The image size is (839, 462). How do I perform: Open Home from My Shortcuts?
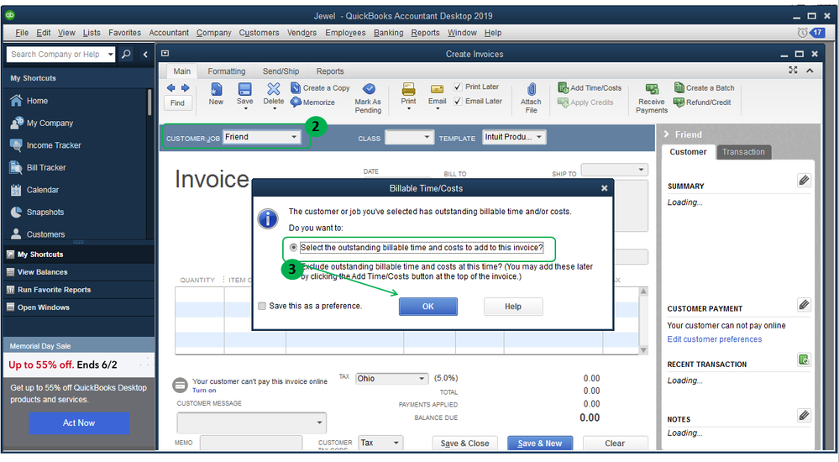click(x=38, y=101)
